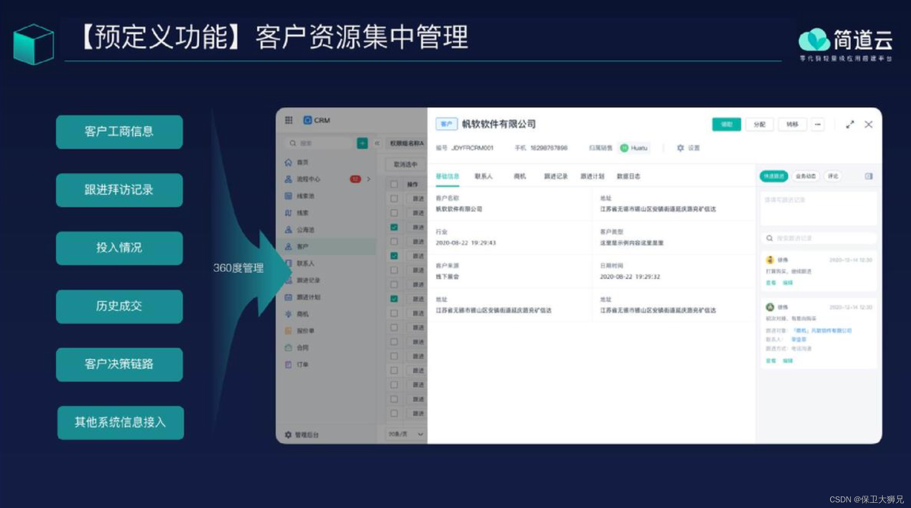The width and height of the screenshot is (911, 508).
Task: Click the 其他系统信息接入 slide button
Action: (121, 422)
